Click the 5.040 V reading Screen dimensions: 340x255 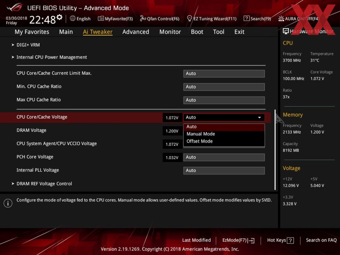[317, 185]
